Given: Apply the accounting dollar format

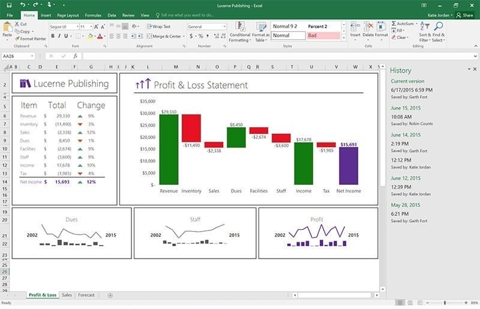Looking at the screenshot, I should 191,36.
